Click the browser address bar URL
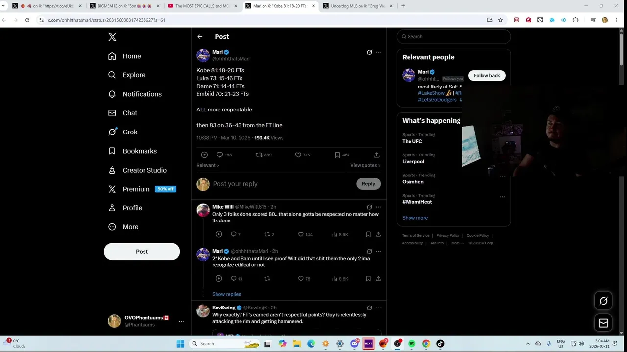Image resolution: width=627 pixels, height=352 pixels. [106, 20]
